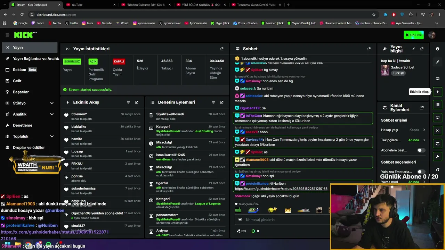The height and width of the screenshot is (250, 445).
Task: Open the Denetleme sidebar page
Action: pos(30,125)
